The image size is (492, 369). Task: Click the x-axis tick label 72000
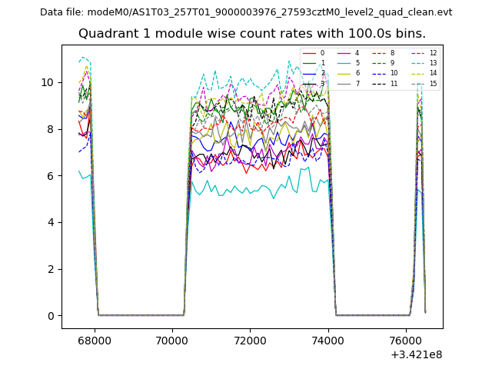(x=250, y=339)
